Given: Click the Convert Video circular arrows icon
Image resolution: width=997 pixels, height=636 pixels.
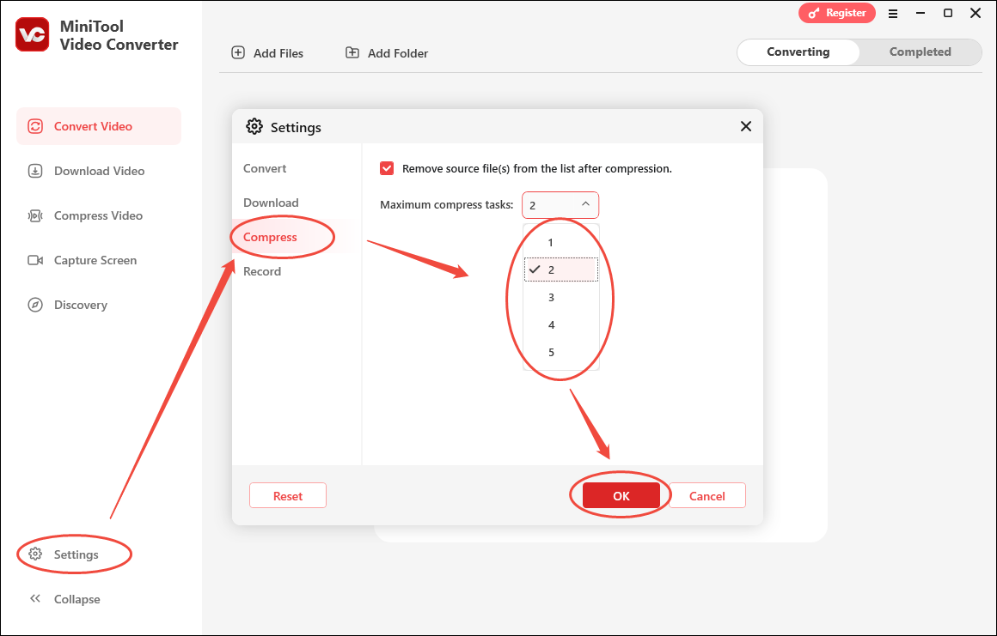Looking at the screenshot, I should point(35,126).
